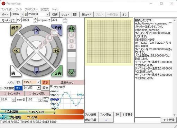177x128 pixels.
Task: Turn motors off with モーターオフ
Action: tap(8, 20)
